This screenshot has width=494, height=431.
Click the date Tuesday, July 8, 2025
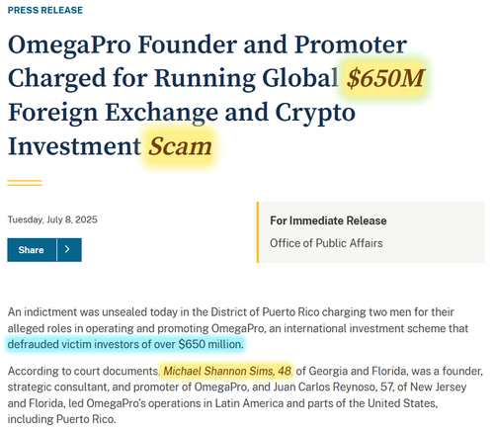tap(52, 219)
